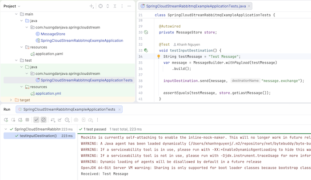Click Rerun failed tests icon
Viewport: 311px width, 180px height.
(x=13, y=120)
